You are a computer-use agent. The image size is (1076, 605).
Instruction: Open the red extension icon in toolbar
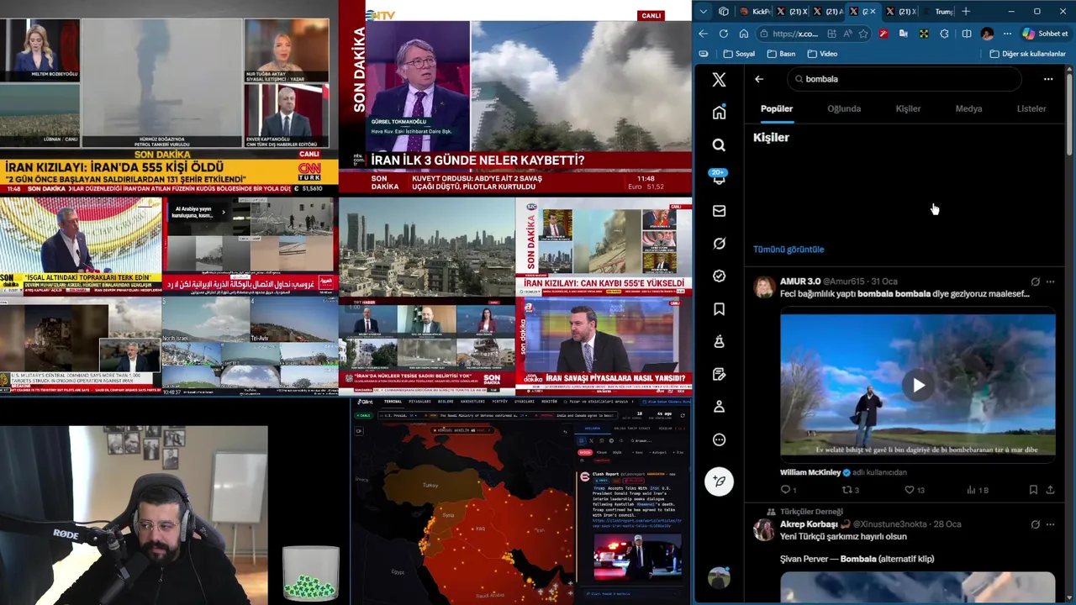(x=883, y=34)
